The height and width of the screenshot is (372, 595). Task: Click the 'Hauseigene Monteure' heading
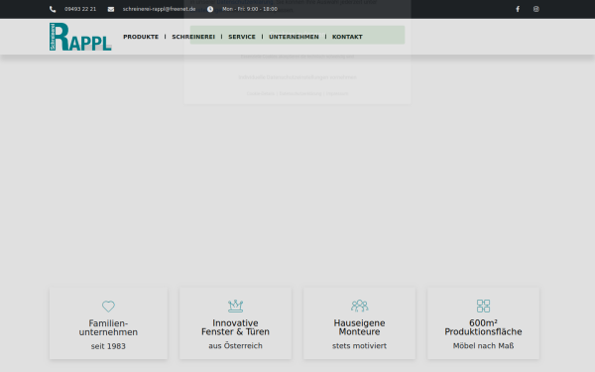(x=359, y=327)
